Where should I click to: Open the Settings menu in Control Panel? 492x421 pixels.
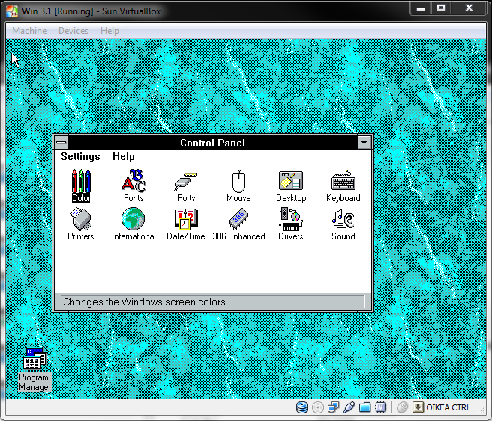(x=80, y=156)
